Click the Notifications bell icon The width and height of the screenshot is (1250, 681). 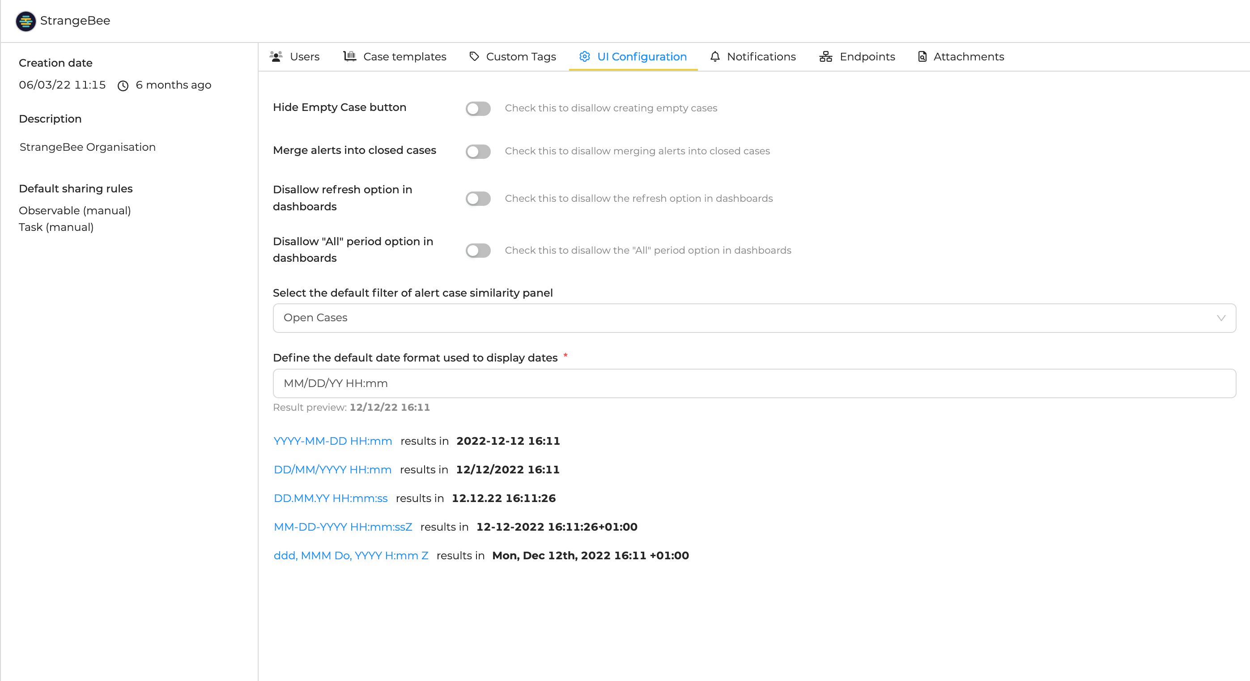coord(715,57)
